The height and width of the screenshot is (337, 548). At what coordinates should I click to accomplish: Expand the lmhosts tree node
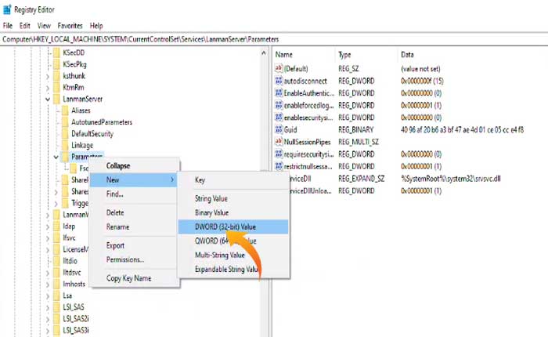click(48, 284)
